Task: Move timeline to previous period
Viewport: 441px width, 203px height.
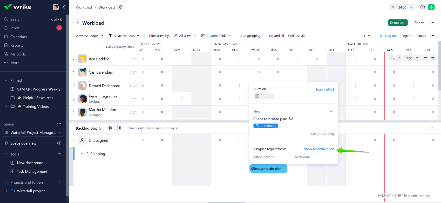Action: (x=391, y=58)
